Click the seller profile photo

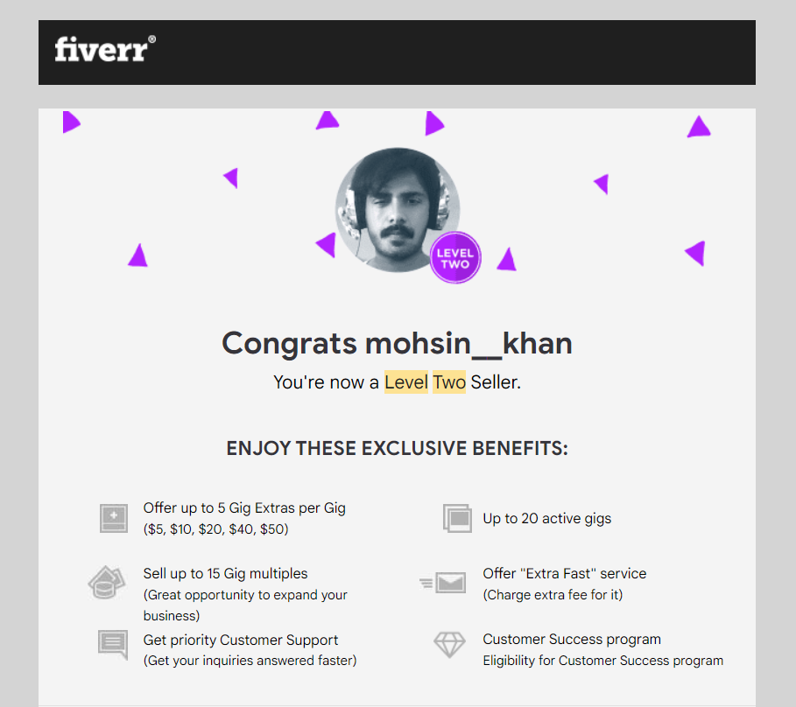398,210
